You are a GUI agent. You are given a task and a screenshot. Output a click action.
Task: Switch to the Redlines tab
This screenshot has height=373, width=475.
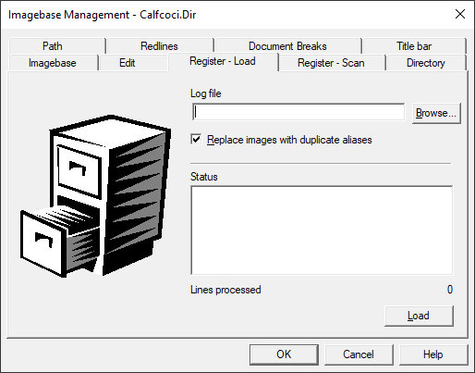pyautogui.click(x=159, y=46)
